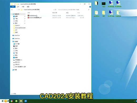Viewport: 137px width, 103px height.
Task: Open 本地磁盘 (C:) drive
Action: coord(18,60)
